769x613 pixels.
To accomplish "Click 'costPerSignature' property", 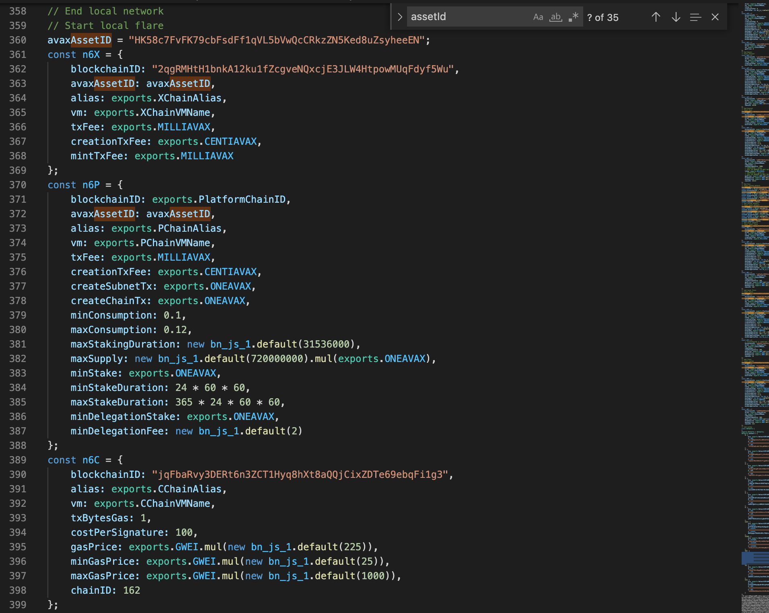I will 117,532.
